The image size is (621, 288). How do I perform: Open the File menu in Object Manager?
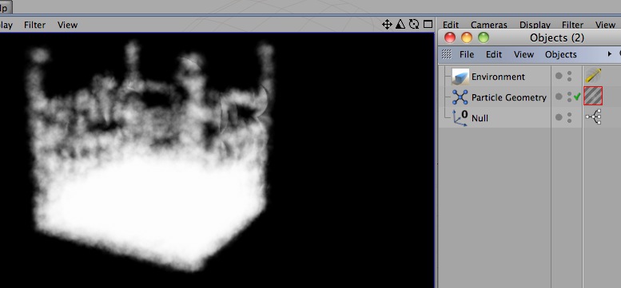pos(467,54)
